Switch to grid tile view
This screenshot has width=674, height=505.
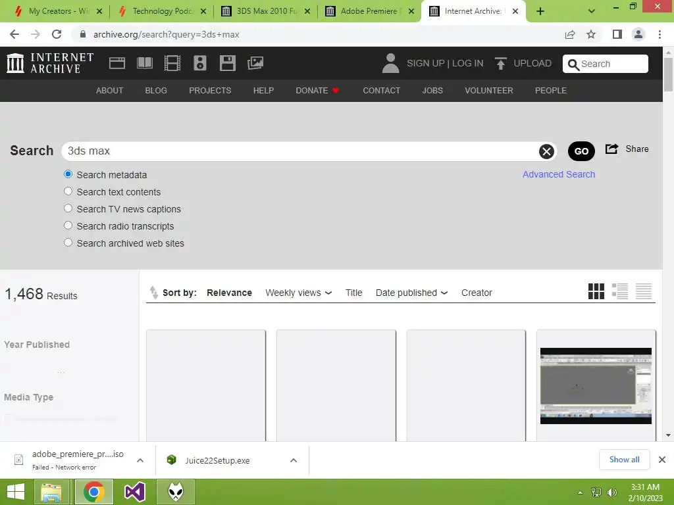pos(596,291)
